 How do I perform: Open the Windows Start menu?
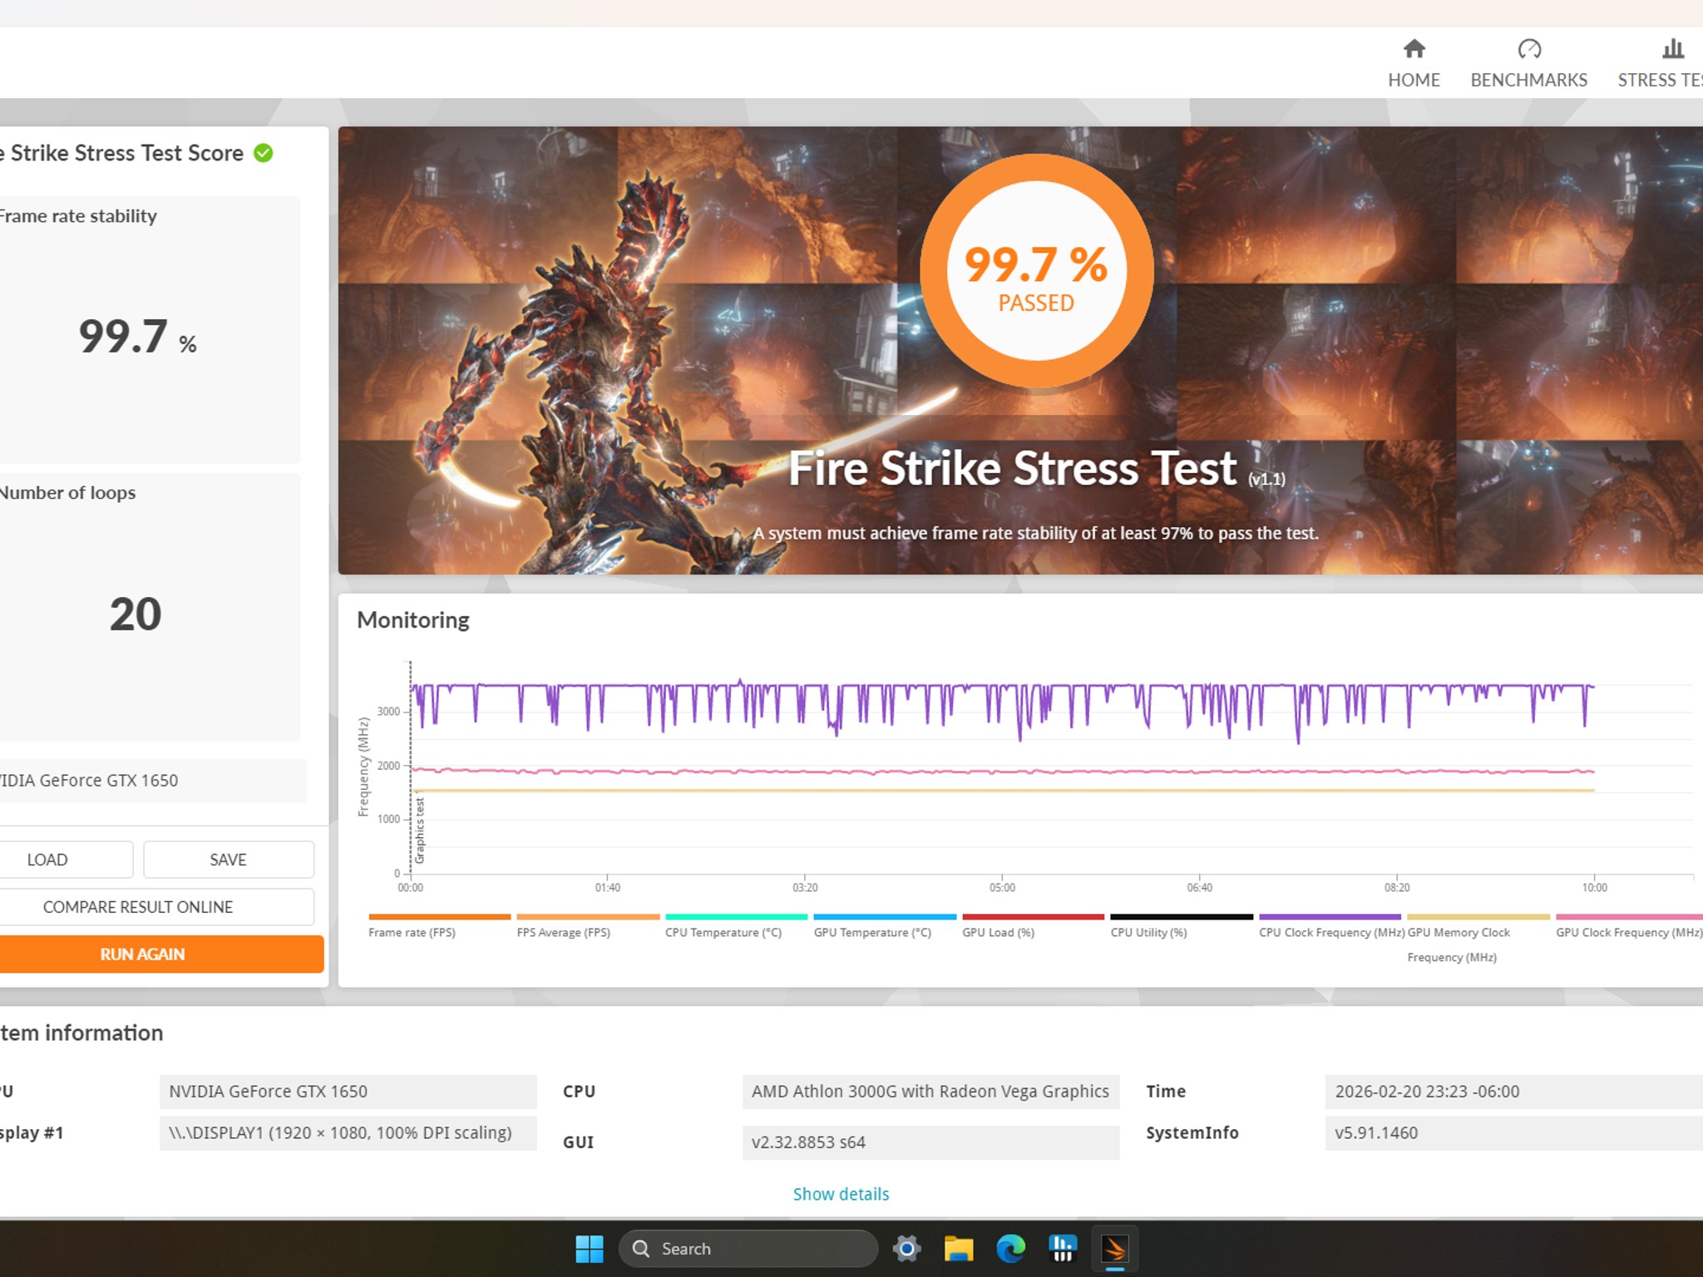click(590, 1249)
